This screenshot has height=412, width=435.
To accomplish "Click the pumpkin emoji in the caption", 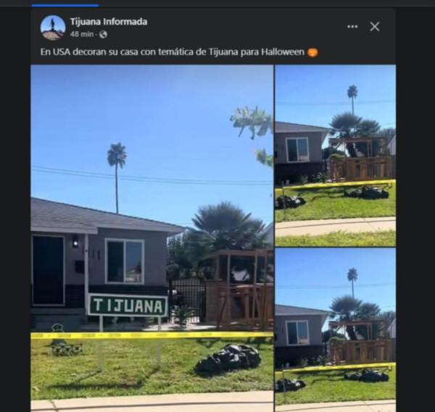I will click(x=312, y=52).
